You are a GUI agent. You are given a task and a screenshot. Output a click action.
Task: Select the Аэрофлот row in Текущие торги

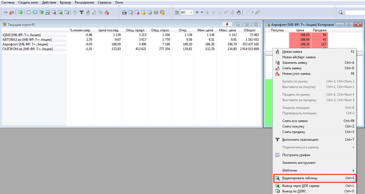(131, 44)
